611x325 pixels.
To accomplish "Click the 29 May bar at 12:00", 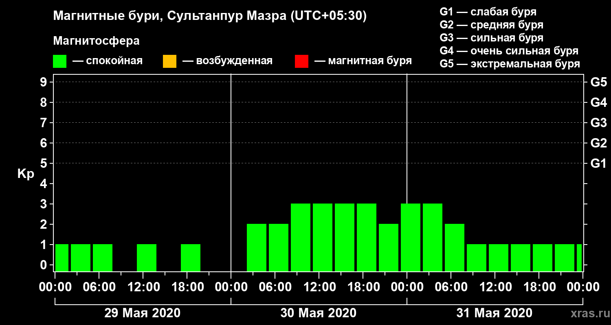I will 147,258.
